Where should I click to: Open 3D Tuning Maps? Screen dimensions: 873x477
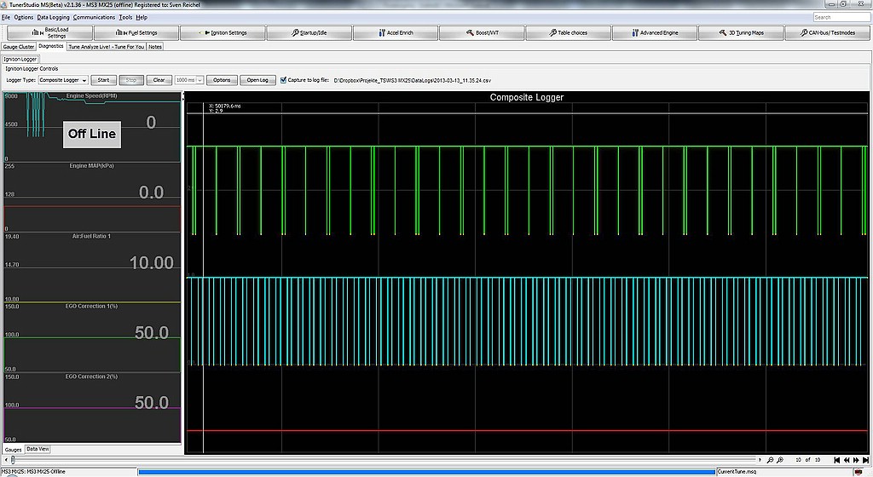(x=740, y=33)
